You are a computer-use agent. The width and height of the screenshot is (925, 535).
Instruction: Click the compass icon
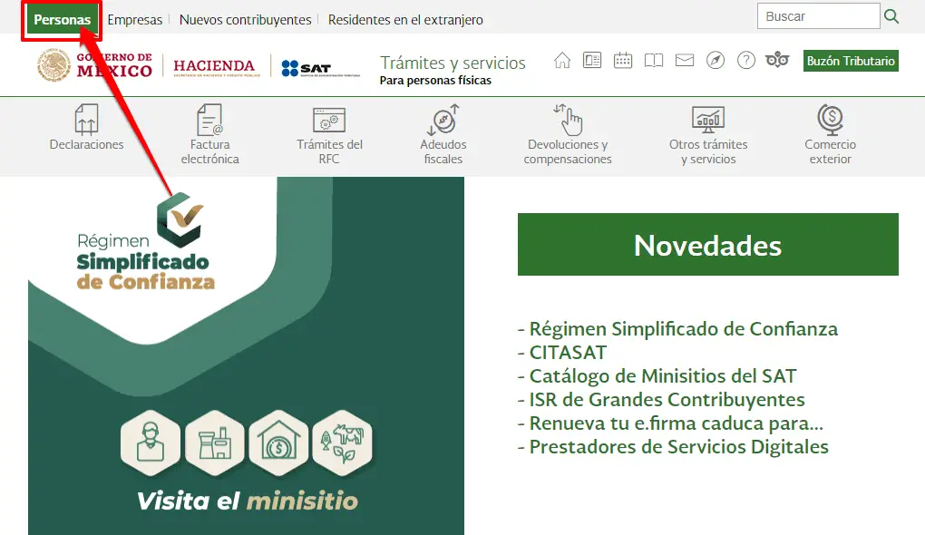[716, 60]
